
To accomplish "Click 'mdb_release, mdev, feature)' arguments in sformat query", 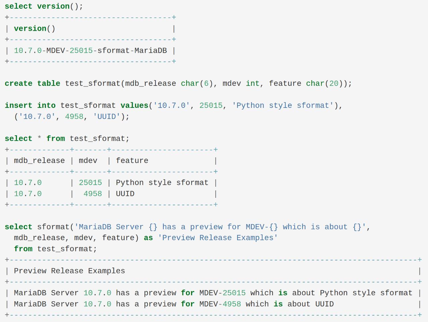I will (x=76, y=238).
